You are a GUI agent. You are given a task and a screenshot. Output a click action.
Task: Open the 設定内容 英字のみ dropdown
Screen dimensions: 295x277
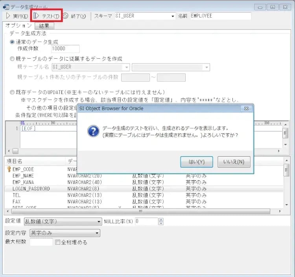pos(97,233)
